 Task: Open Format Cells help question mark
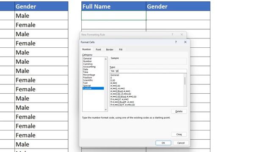click(176, 42)
